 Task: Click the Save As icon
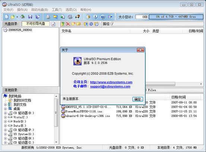[x=38, y=17]
